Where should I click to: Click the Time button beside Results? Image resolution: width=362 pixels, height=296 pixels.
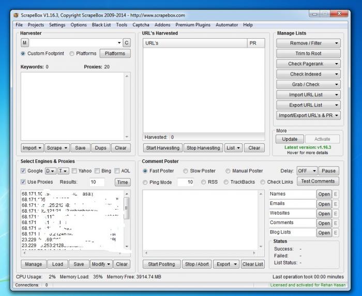(x=123, y=182)
